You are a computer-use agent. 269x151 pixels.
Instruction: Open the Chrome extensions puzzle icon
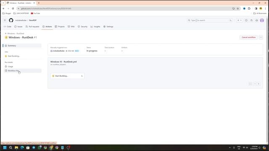[249, 8]
